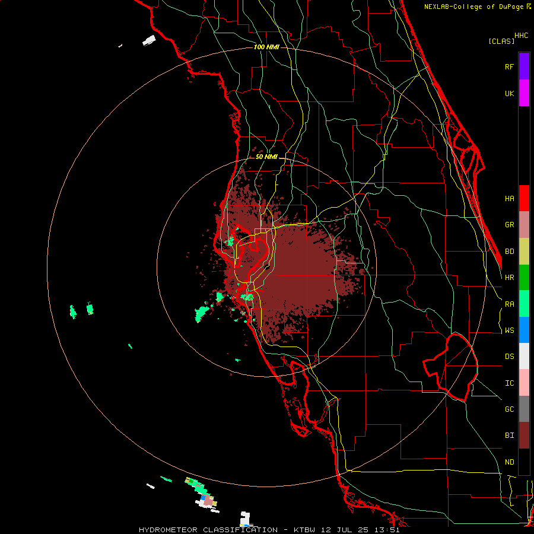This screenshot has height=534, width=534.
Task: Select the brown BI legend swatch
Action: point(524,436)
